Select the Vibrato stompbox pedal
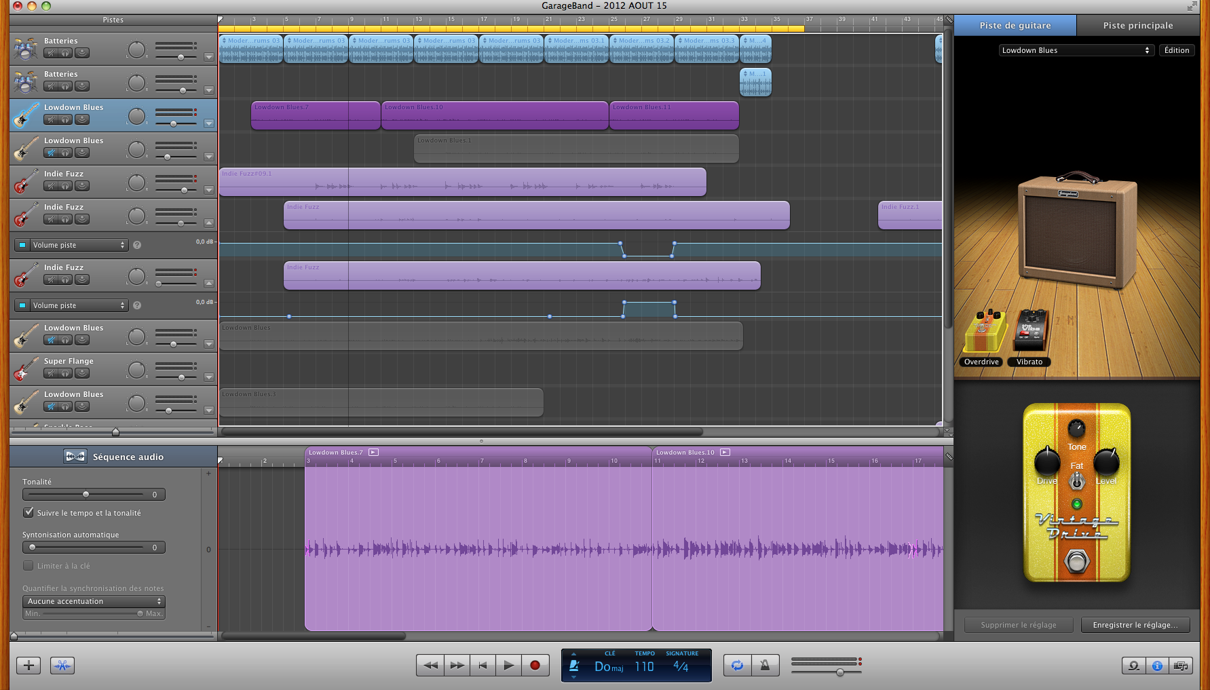The image size is (1210, 690). click(1031, 331)
